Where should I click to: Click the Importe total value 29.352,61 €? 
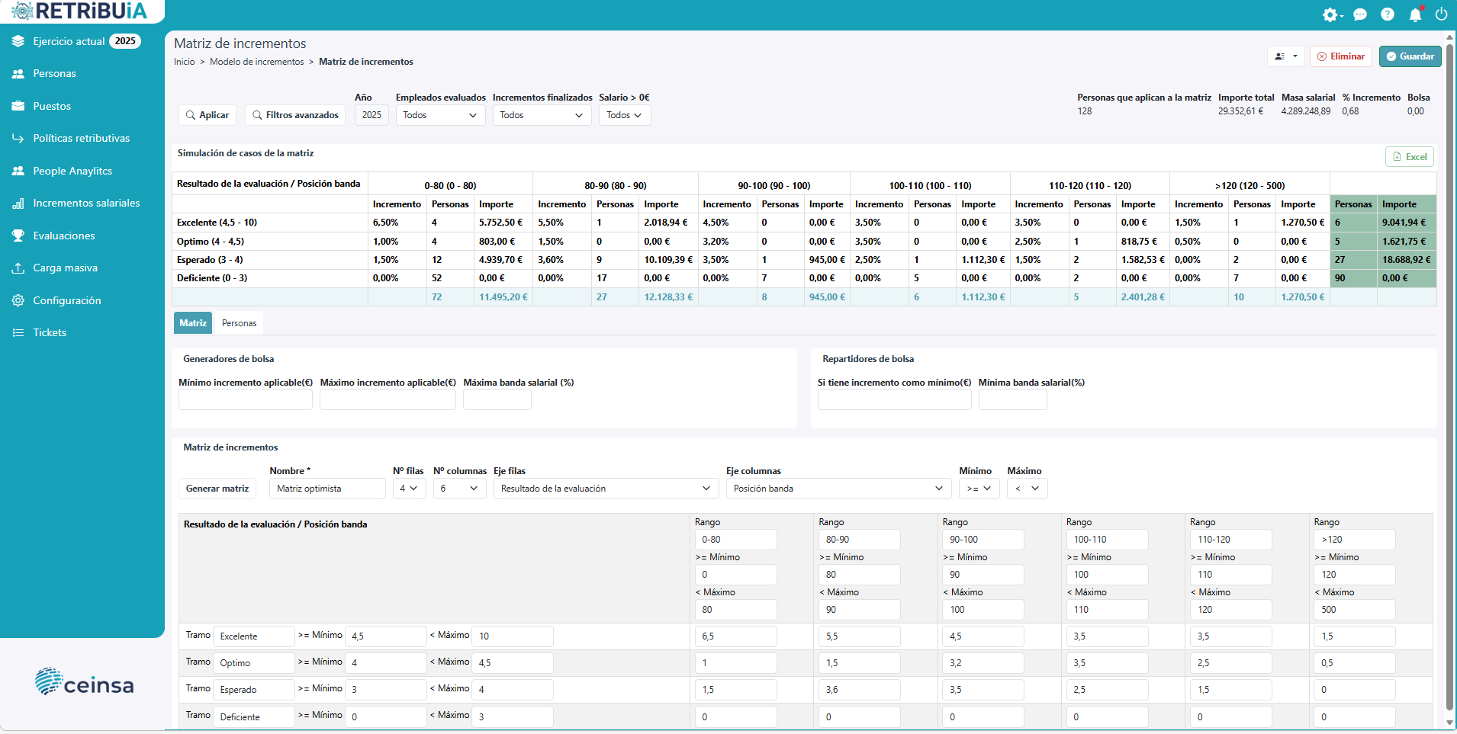pos(1240,111)
